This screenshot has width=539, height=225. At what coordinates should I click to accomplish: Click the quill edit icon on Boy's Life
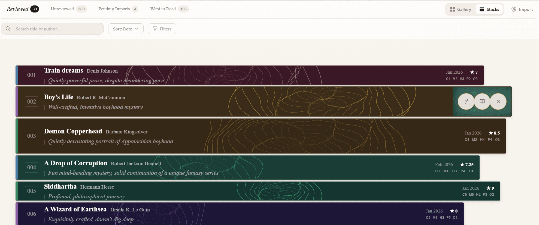point(466,101)
